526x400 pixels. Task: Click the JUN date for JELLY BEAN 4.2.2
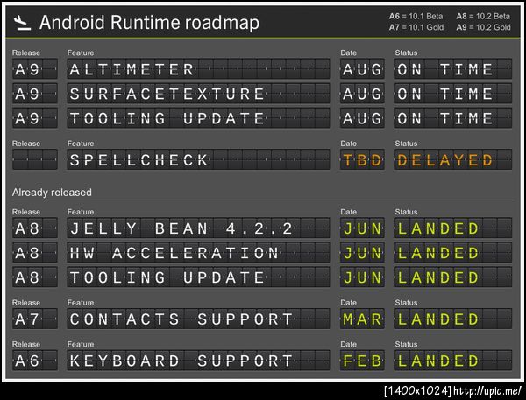pyautogui.click(x=362, y=228)
